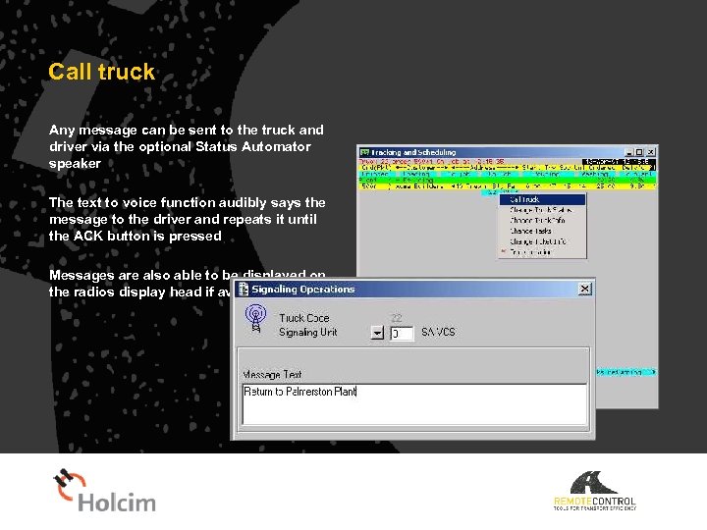
Task: Click the cyan label beside the dialog
Action: pos(625,372)
